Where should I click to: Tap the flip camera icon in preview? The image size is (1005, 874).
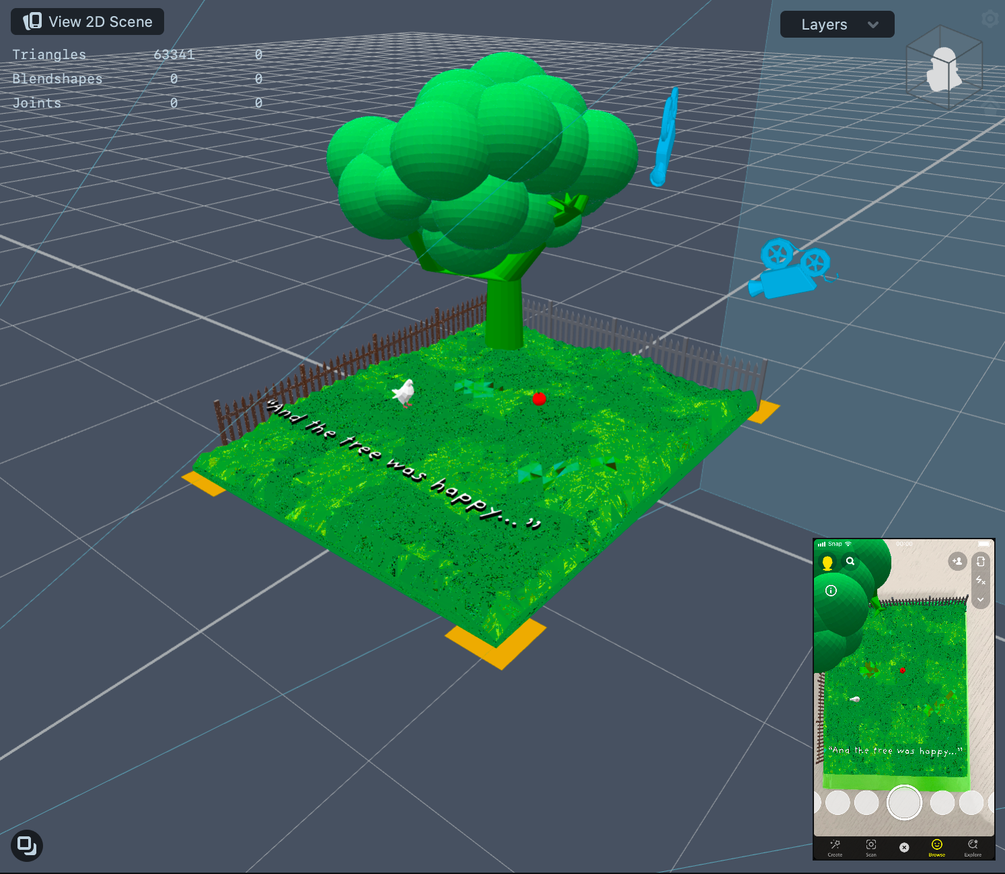981,561
